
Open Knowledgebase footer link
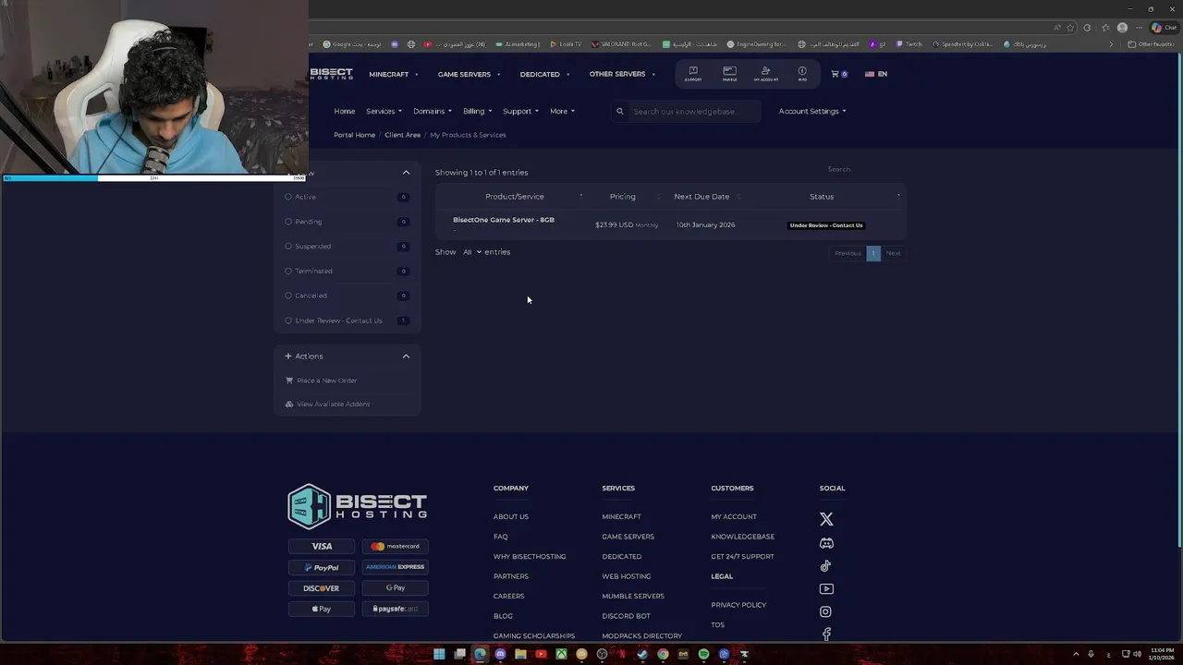pyautogui.click(x=743, y=537)
